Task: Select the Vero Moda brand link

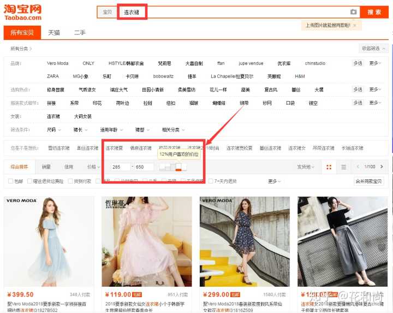Action: pos(57,63)
